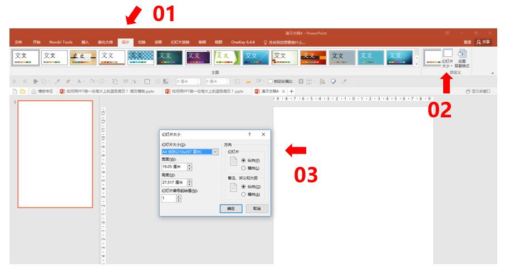Expand the theme gallery more arrow
Screen dimensions: 510x272
(x=416, y=64)
